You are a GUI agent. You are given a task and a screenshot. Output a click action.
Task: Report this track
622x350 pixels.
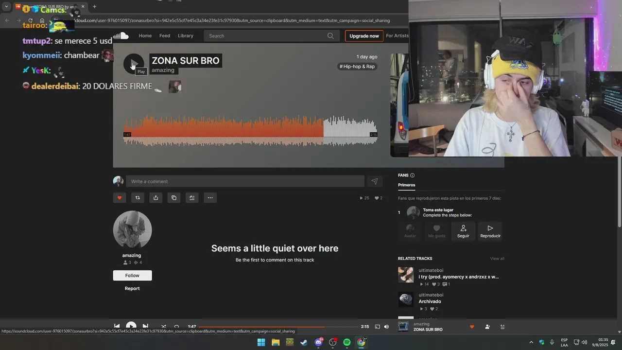(132, 288)
